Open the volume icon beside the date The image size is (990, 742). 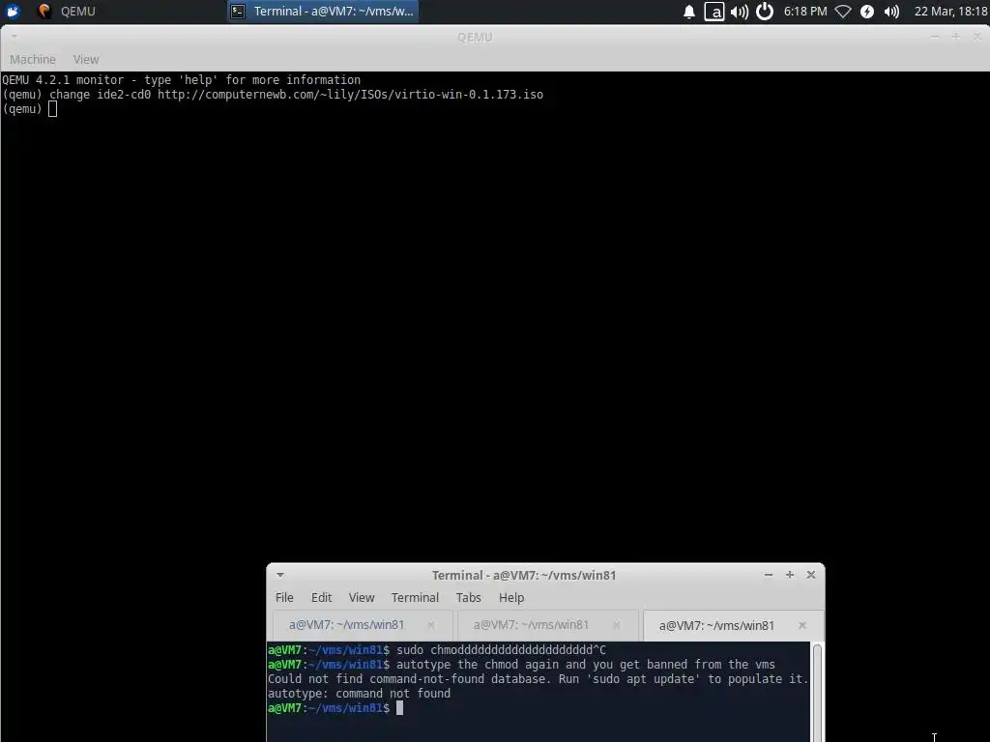click(x=891, y=12)
